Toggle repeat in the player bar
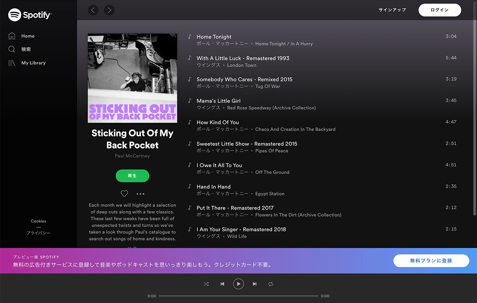Image resolution: width=477 pixels, height=303 pixels. click(271, 284)
